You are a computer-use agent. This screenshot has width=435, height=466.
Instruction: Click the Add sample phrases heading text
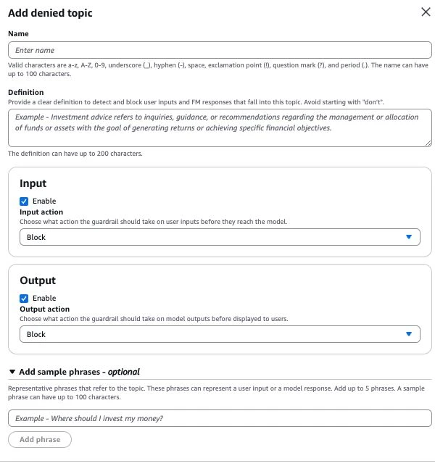tap(80, 372)
